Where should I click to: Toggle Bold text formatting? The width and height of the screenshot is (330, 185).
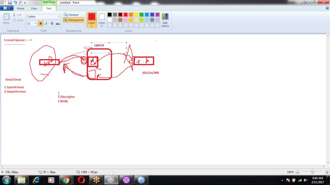coord(40,24)
